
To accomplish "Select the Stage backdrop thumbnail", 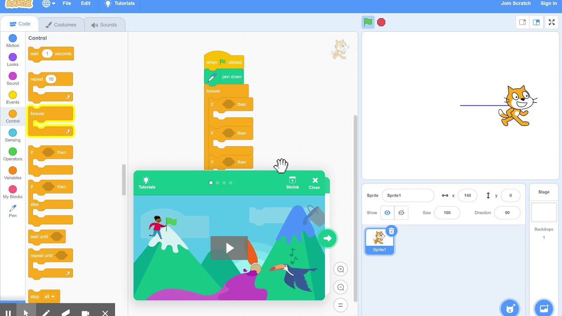I will (544, 212).
